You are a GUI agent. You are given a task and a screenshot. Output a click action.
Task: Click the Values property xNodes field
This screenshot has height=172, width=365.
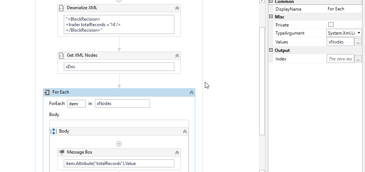pyautogui.click(x=340, y=42)
